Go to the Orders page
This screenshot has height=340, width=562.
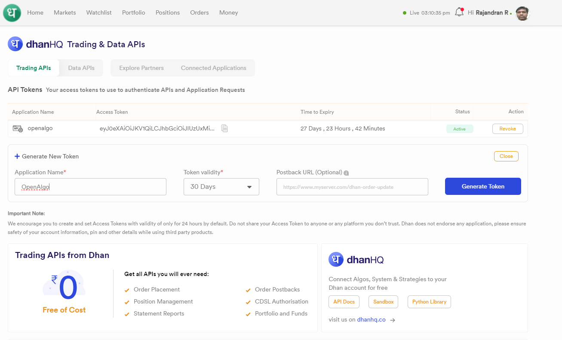pos(200,12)
